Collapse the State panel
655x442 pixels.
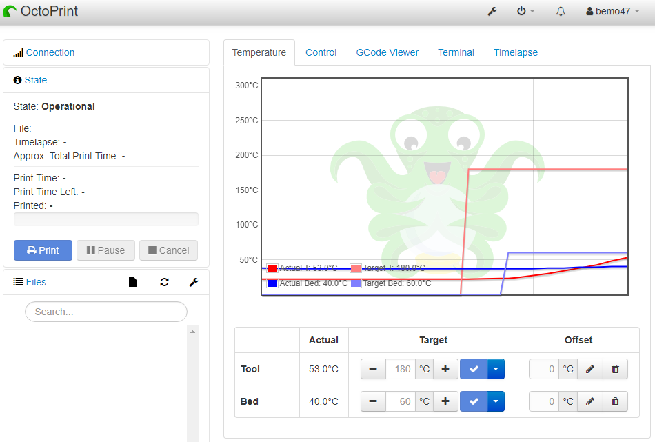pyautogui.click(x=35, y=80)
